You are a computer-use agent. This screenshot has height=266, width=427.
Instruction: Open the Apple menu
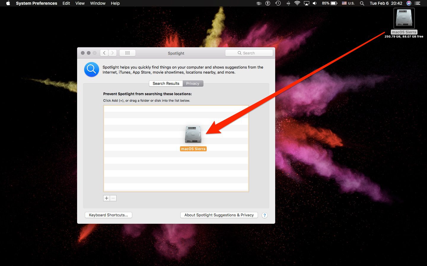click(8, 3)
